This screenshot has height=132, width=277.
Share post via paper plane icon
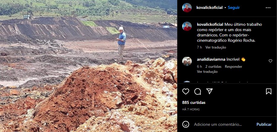coord(209,91)
